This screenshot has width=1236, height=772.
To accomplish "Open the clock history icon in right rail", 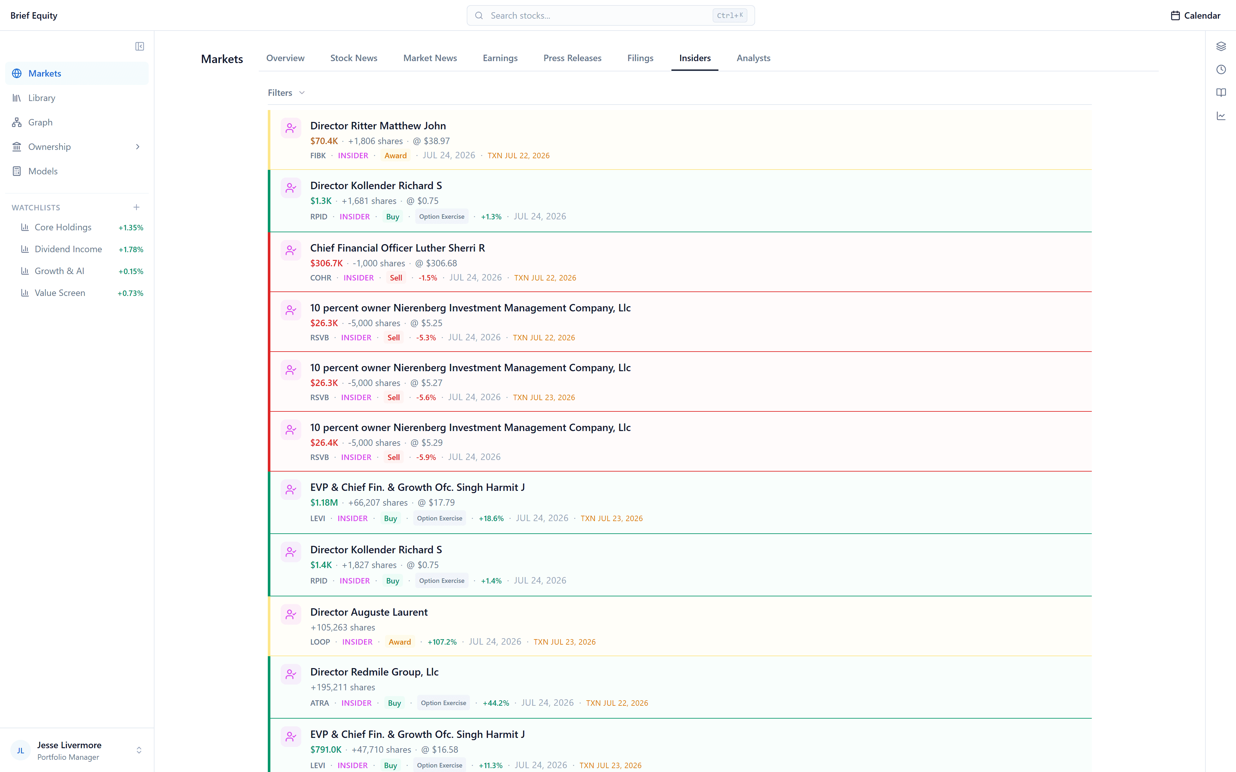I will pyautogui.click(x=1221, y=69).
